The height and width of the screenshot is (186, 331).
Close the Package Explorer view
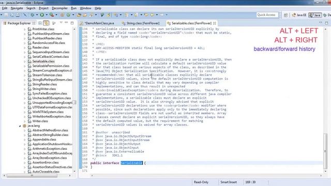tap(34, 23)
